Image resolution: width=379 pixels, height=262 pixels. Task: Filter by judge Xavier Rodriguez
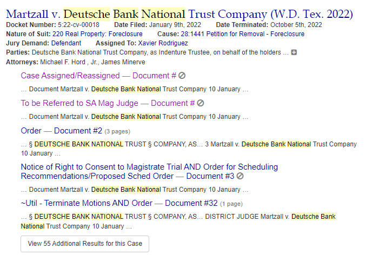163,43
